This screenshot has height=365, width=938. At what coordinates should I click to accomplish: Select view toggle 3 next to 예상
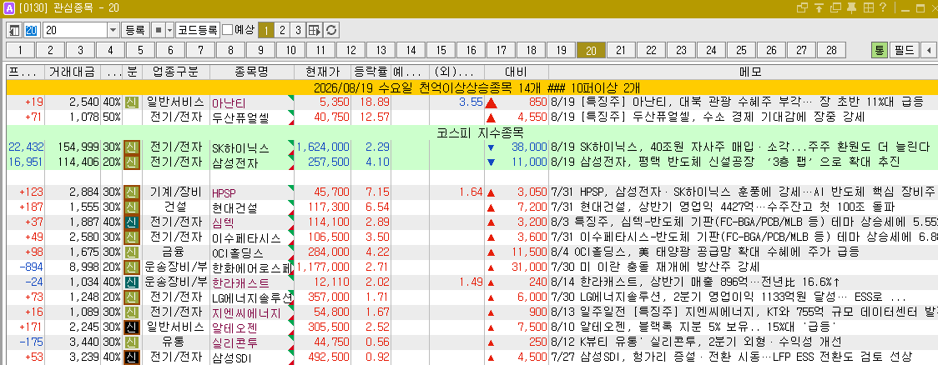[x=298, y=30]
